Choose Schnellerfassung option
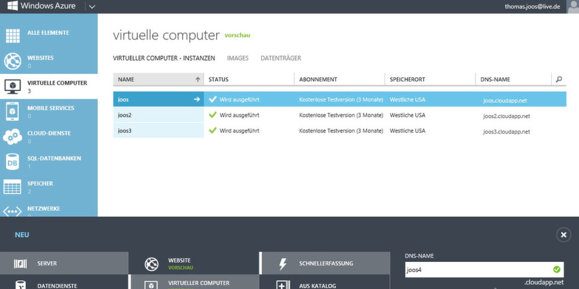The height and width of the screenshot is (289, 579). pos(325,263)
